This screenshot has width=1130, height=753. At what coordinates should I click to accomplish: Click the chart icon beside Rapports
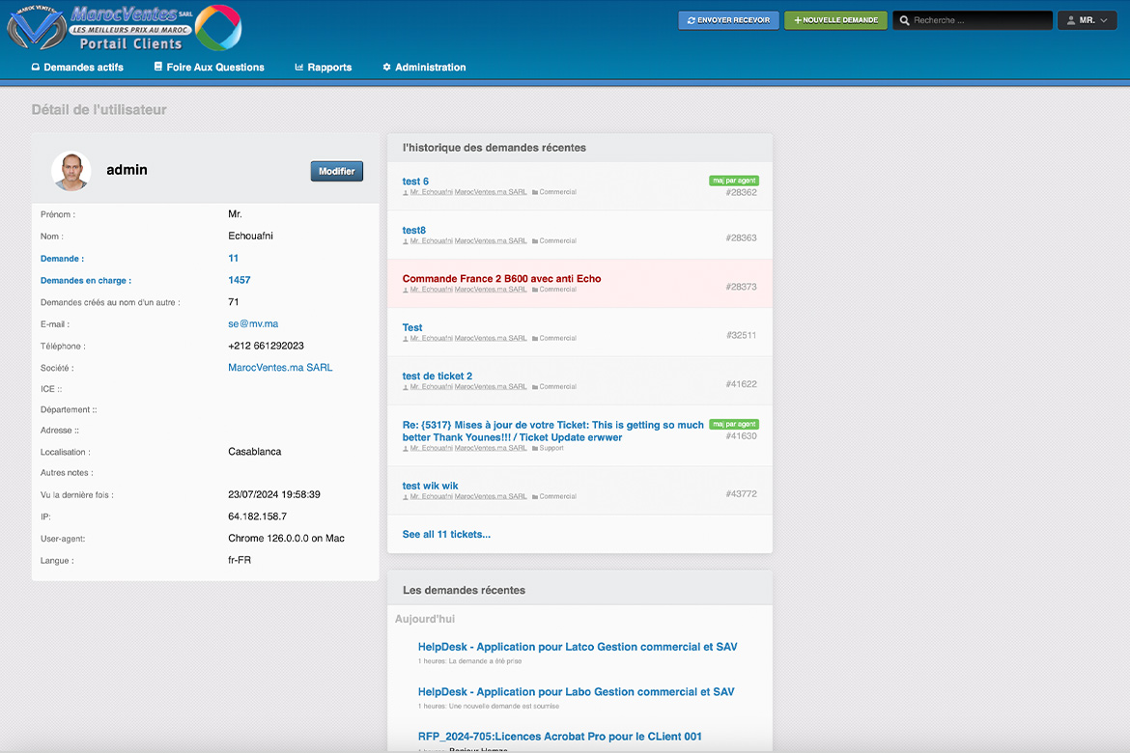[x=299, y=68]
